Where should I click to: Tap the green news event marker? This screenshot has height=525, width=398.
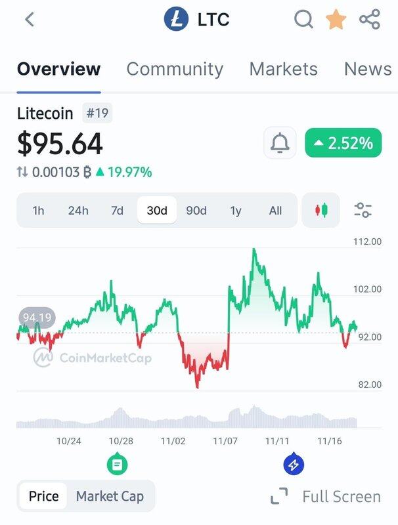tap(117, 465)
